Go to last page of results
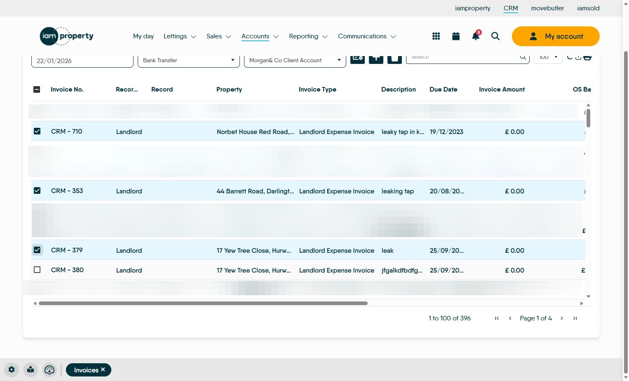 [x=575, y=318]
